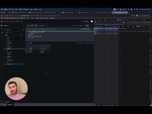Viewport: 152px width, 114px height.
Task: Click the red user avatar
Action: tap(92, 22)
